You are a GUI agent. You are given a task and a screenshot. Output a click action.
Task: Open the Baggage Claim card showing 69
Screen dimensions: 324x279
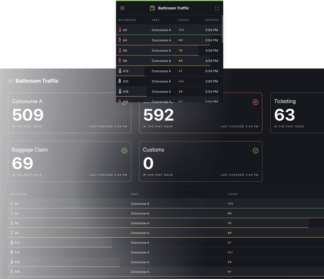pyautogui.click(x=69, y=161)
